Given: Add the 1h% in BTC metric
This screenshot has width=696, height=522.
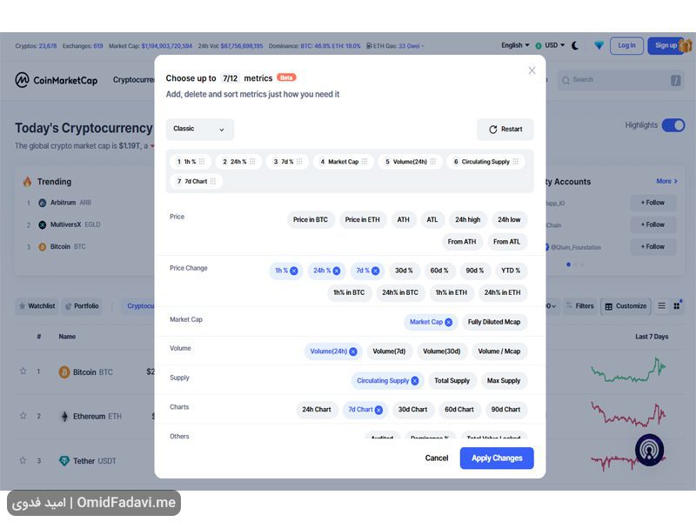Looking at the screenshot, I should click(349, 292).
